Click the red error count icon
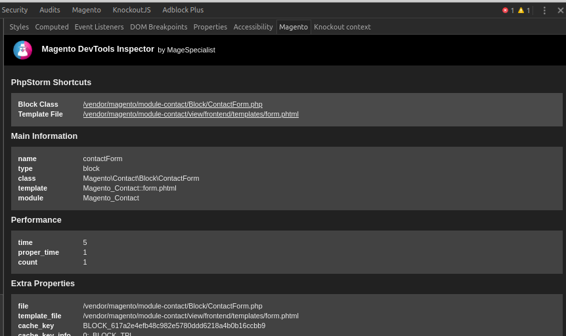This screenshot has width=566, height=336. (x=505, y=10)
